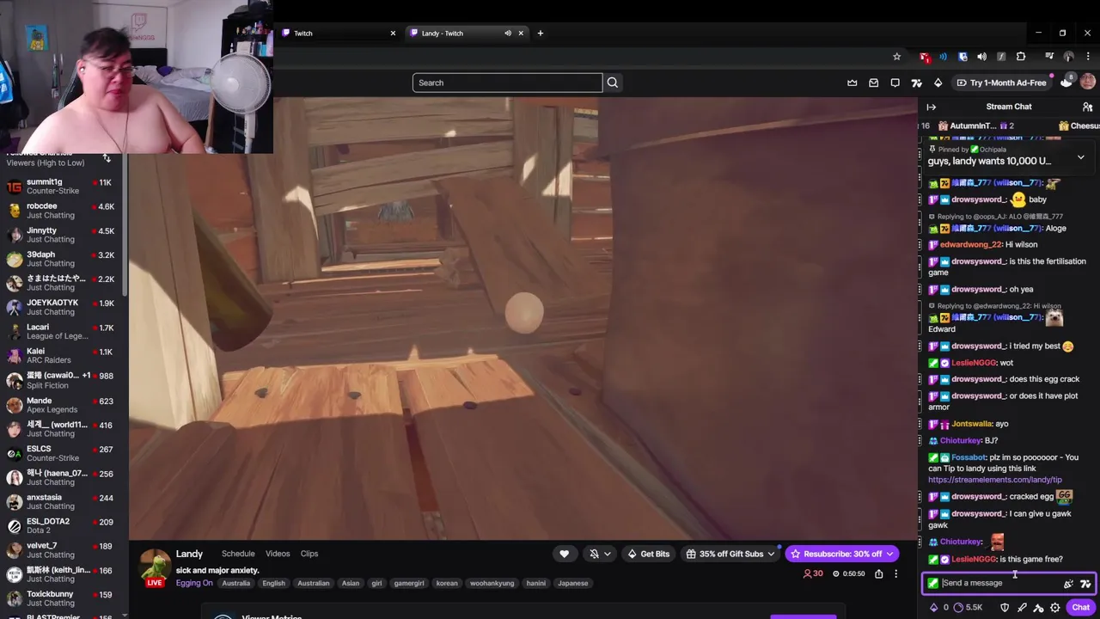The width and height of the screenshot is (1100, 619).
Task: Open the emote picker in message box
Action: pos(1068,584)
